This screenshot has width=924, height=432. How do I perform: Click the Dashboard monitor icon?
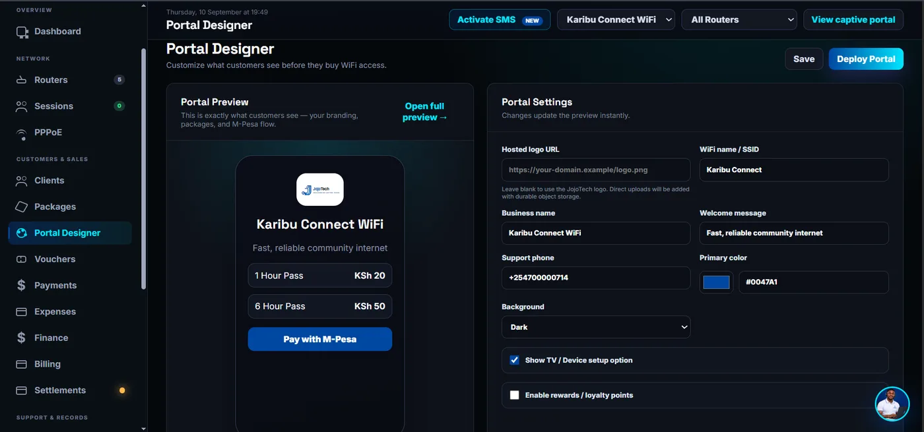(22, 32)
